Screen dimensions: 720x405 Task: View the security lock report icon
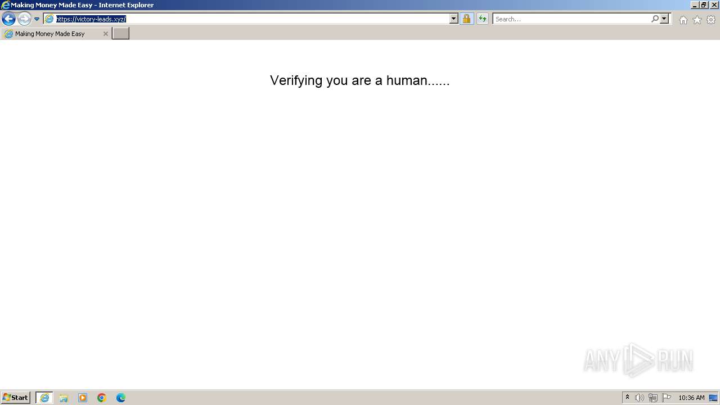click(466, 19)
